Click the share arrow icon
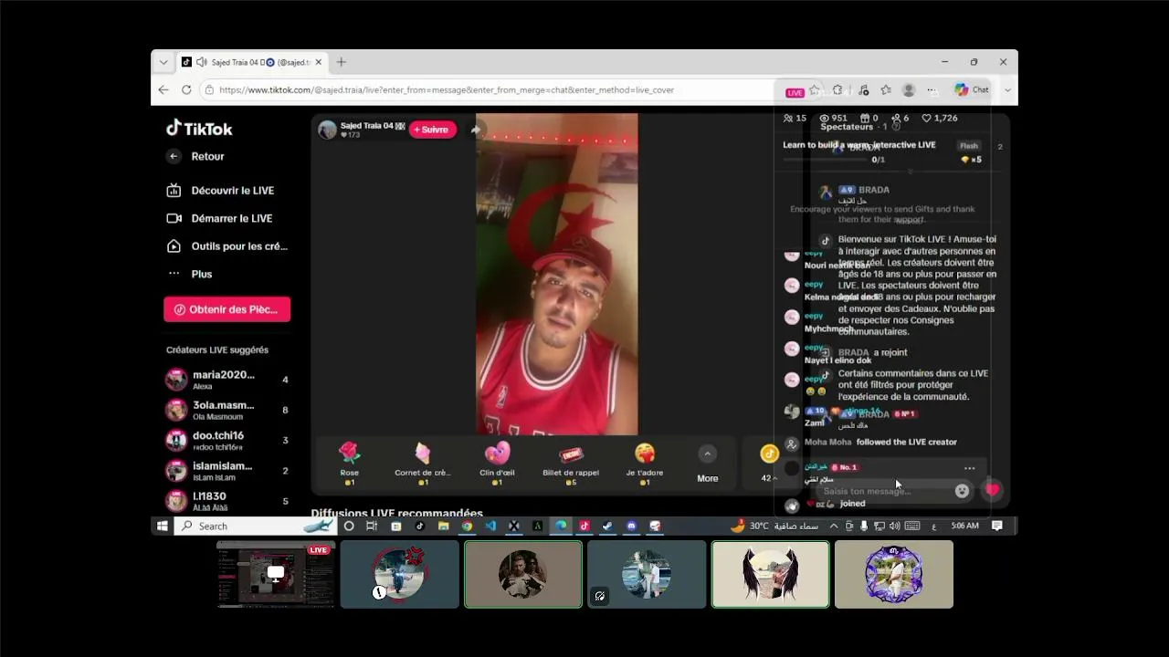The height and width of the screenshot is (657, 1169). 475,130
